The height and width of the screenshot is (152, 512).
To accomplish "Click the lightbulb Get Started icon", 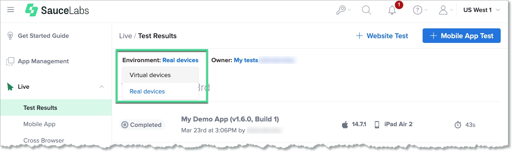I will [10, 36].
